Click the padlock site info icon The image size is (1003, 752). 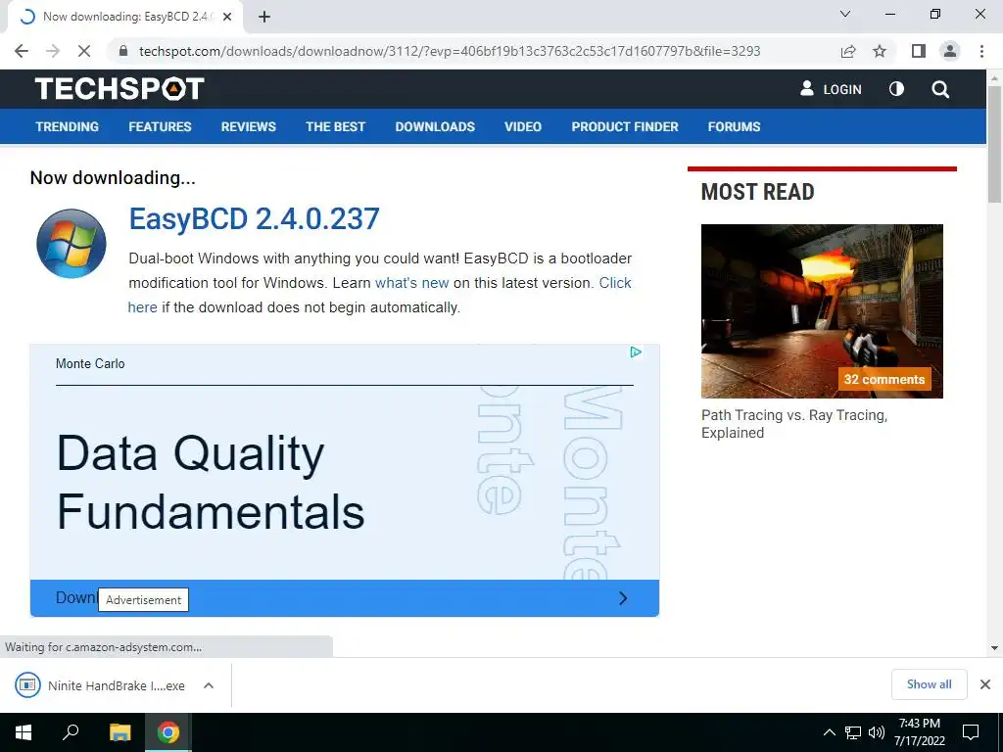(123, 51)
